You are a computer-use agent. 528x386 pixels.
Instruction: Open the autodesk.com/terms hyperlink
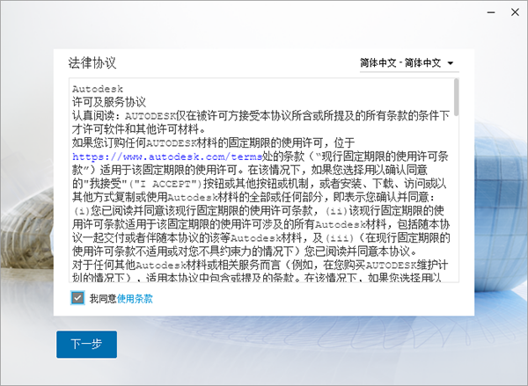point(167,157)
